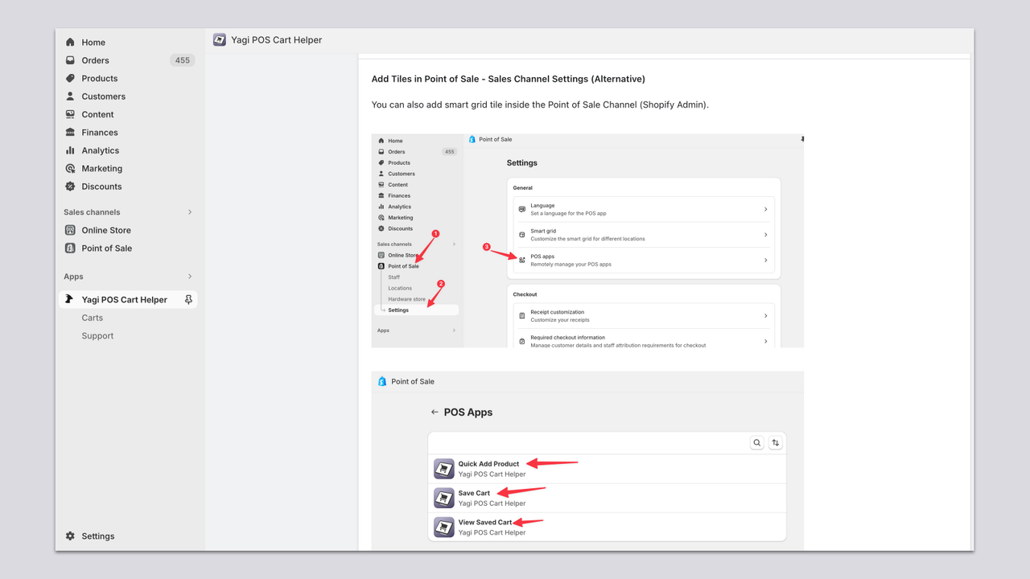Click the Point of Sale settings screenshot
1030x579 pixels.
pos(587,240)
